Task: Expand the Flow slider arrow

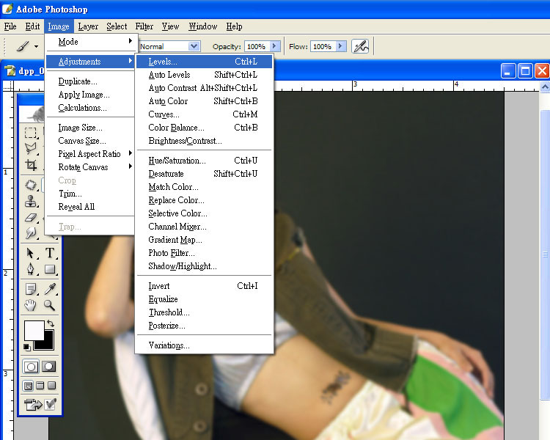Action: (x=340, y=46)
